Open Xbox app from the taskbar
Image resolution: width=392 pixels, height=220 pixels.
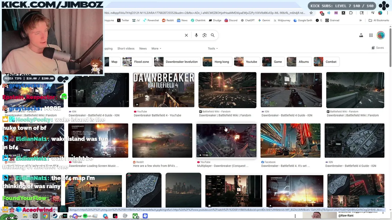tap(135, 216)
